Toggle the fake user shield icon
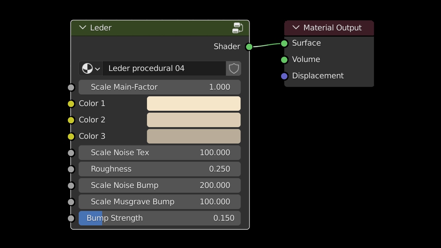Screen dimensions: 441x248 [x=234, y=69]
